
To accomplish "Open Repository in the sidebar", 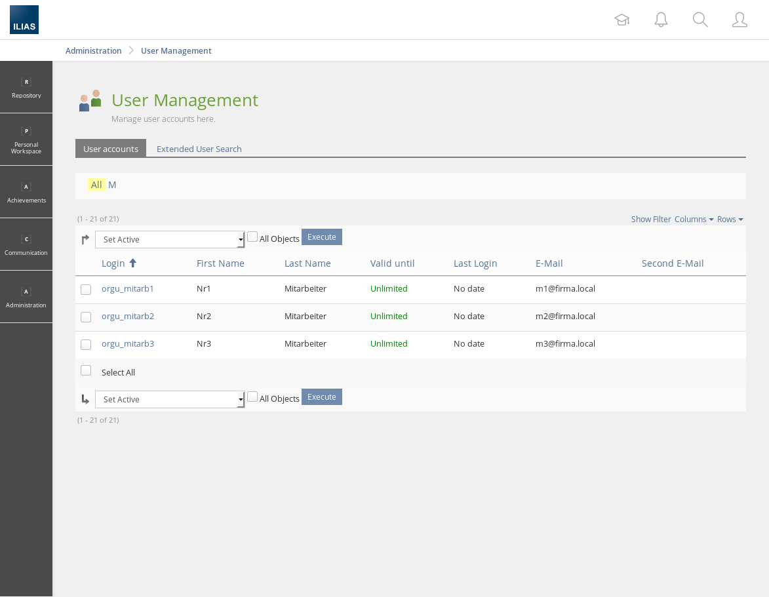I will point(26,87).
